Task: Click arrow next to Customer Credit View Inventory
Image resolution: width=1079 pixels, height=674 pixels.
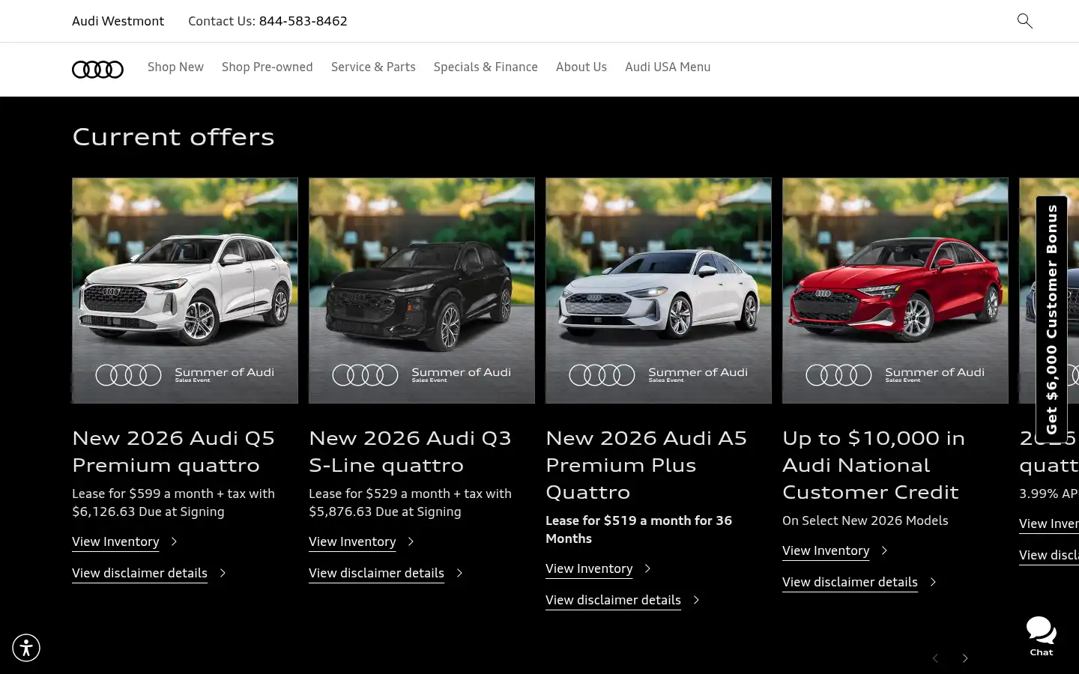Action: (x=884, y=550)
